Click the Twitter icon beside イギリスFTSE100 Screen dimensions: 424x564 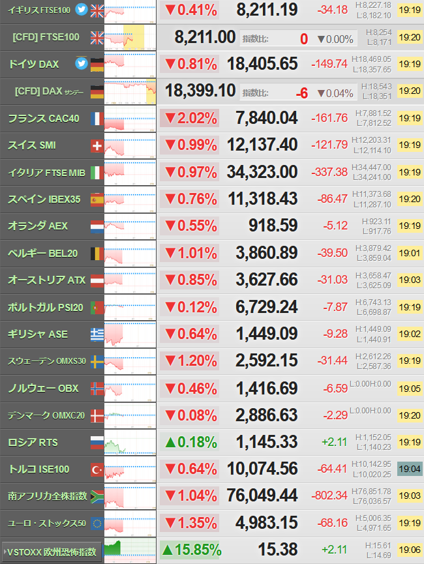tap(82, 10)
